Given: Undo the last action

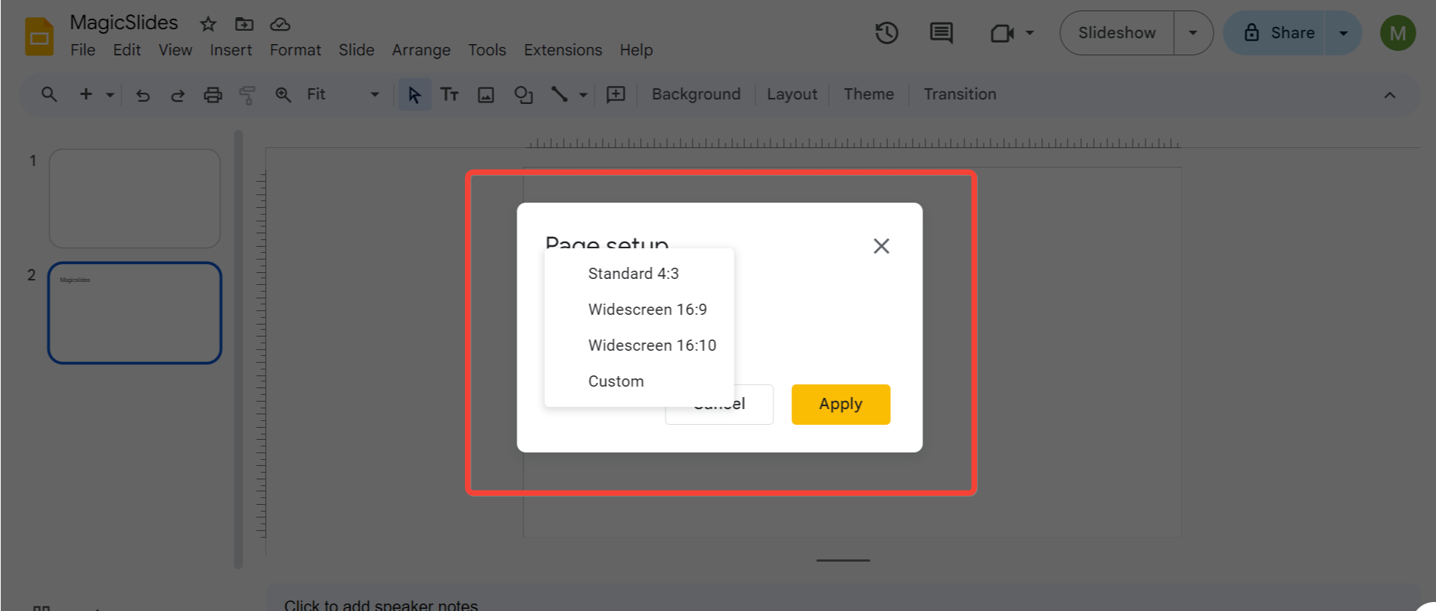Looking at the screenshot, I should tap(143, 95).
